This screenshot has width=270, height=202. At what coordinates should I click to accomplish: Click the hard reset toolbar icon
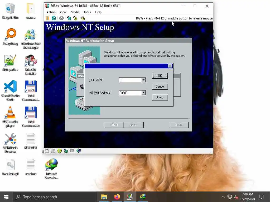tap(54, 18)
